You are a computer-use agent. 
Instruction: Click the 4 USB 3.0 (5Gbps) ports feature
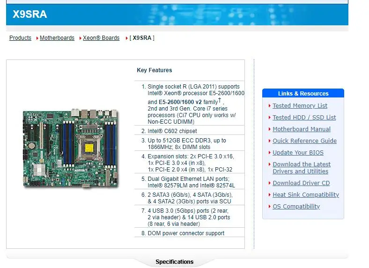(x=189, y=217)
